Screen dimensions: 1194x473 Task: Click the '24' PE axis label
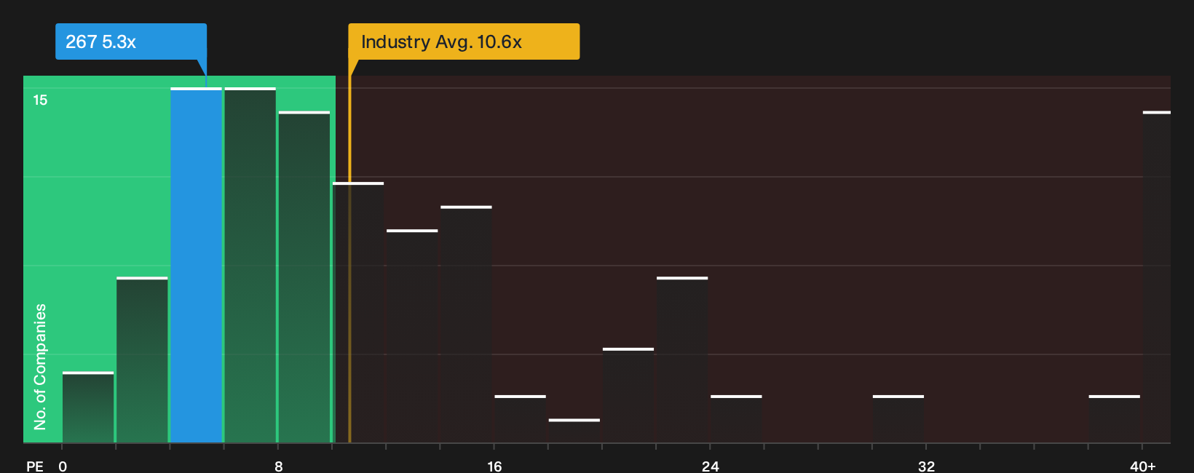(x=710, y=466)
